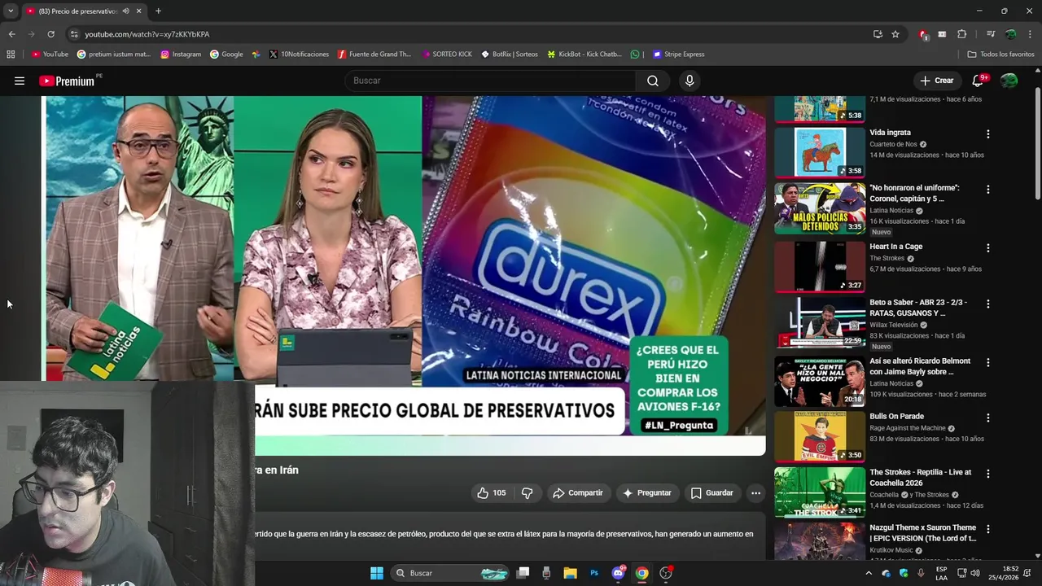1042x586 pixels.
Task: Open options for The Strokes Reptilia video
Action: (x=988, y=474)
